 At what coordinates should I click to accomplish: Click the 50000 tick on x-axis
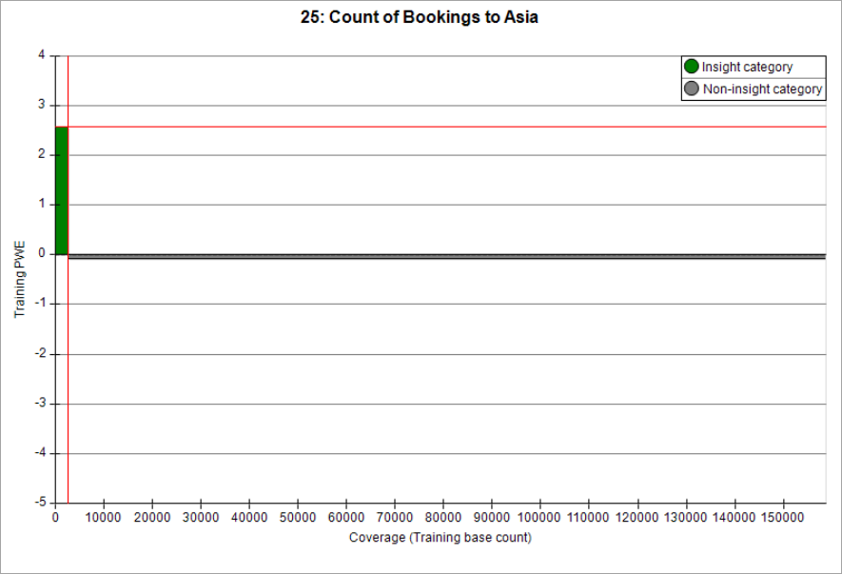pos(298,517)
